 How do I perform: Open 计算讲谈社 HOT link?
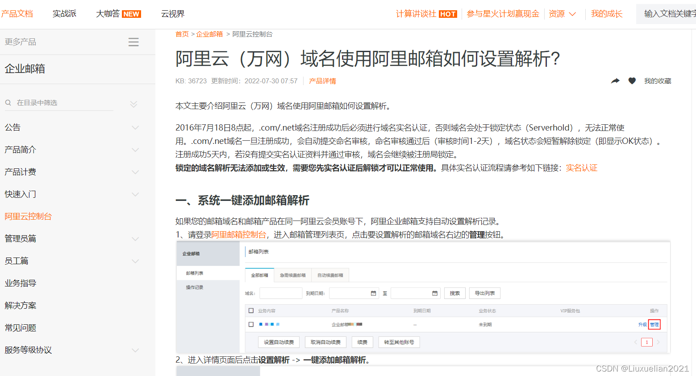coord(426,14)
